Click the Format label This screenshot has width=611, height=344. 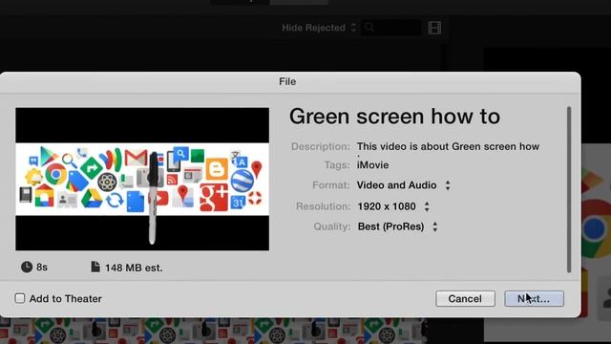[x=331, y=185]
